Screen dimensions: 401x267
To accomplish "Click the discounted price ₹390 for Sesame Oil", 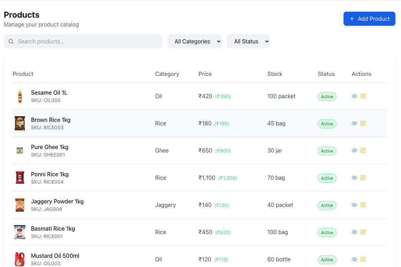I will [223, 96].
